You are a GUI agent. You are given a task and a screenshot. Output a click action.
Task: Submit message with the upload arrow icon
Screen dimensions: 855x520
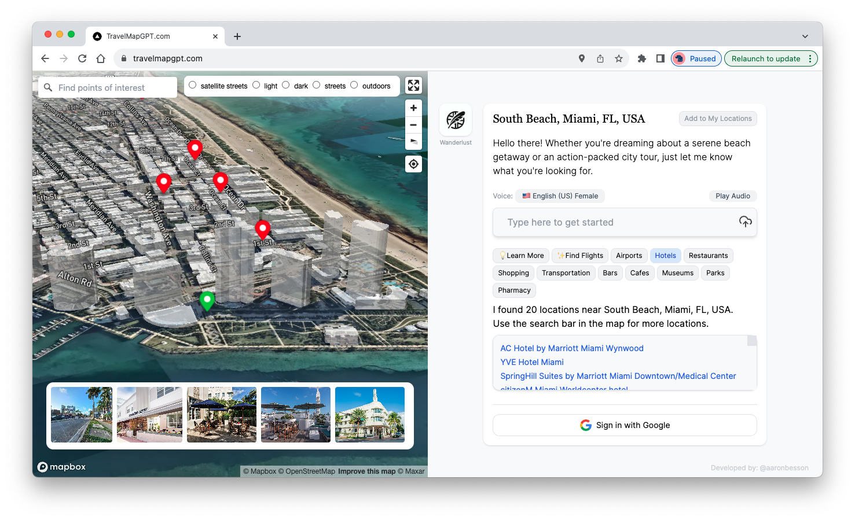[745, 222]
